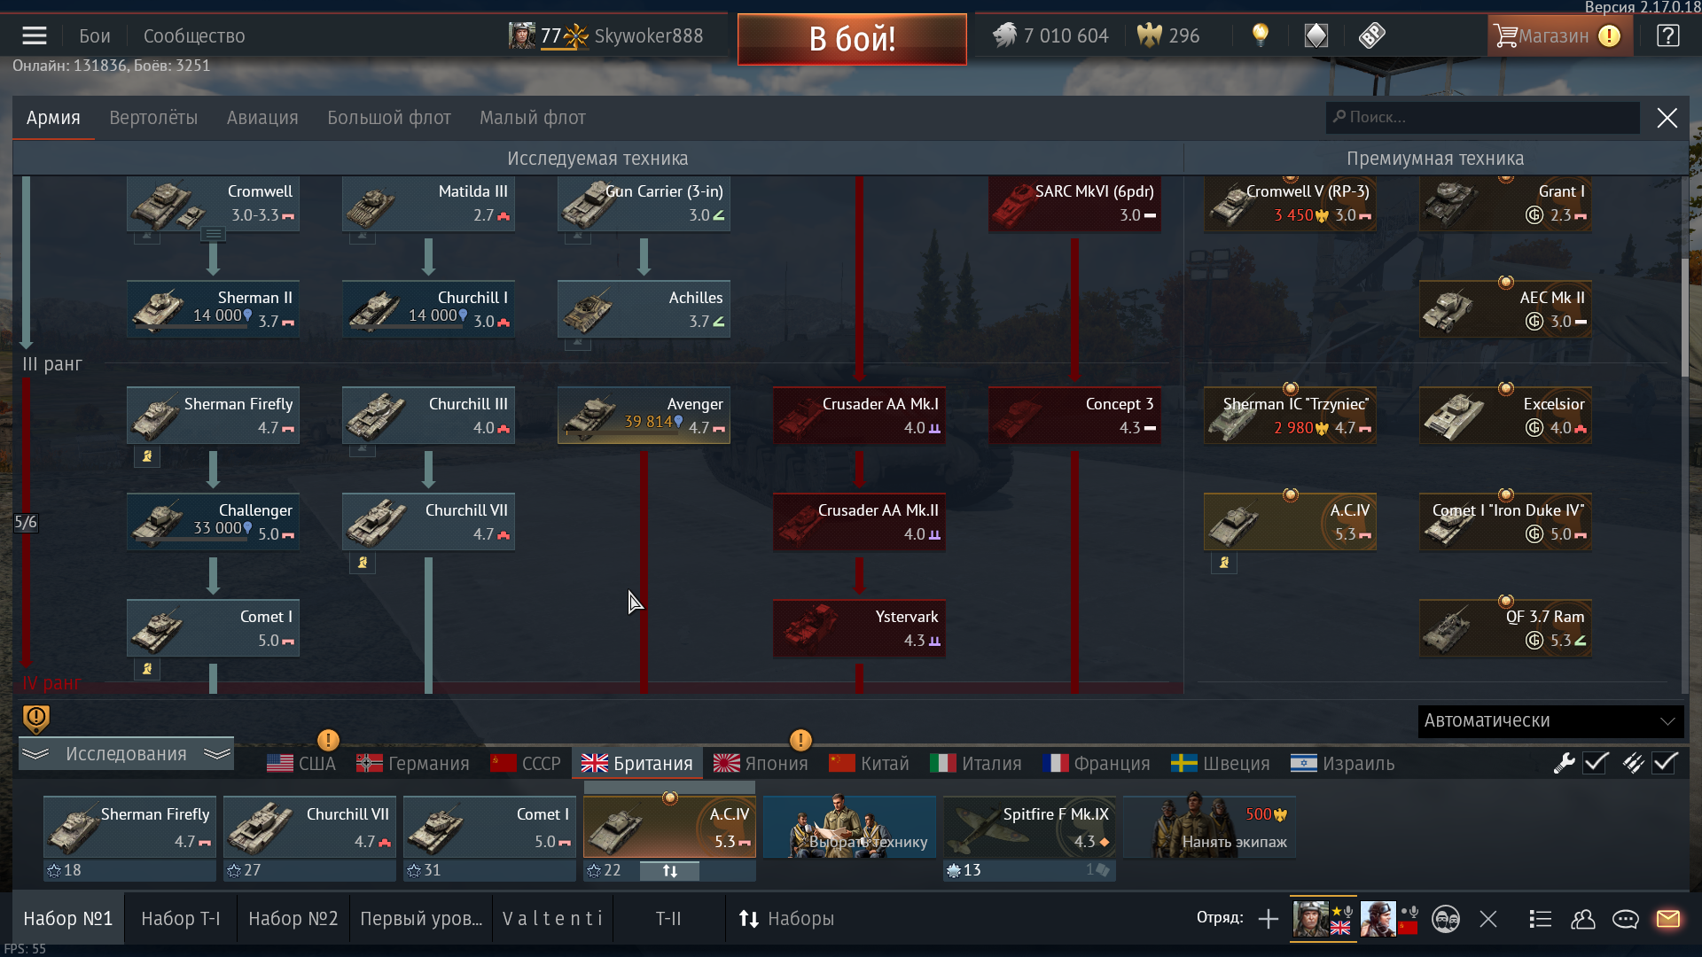Open the chat bubble icon
Screen dimensions: 1702x957
click(x=1625, y=919)
